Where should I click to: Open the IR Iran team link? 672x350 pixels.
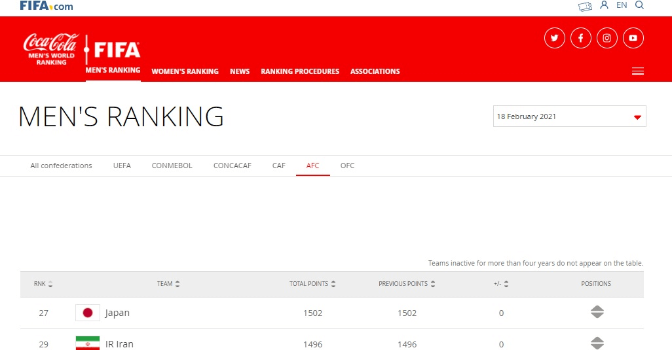[x=119, y=344]
